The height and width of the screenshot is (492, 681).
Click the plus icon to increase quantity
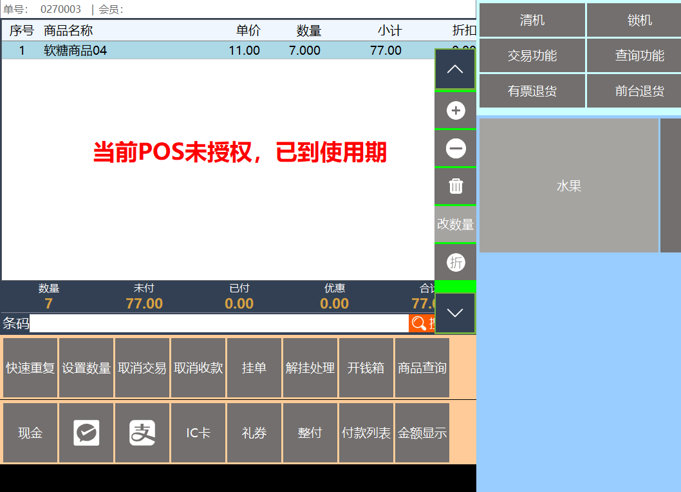tap(456, 111)
